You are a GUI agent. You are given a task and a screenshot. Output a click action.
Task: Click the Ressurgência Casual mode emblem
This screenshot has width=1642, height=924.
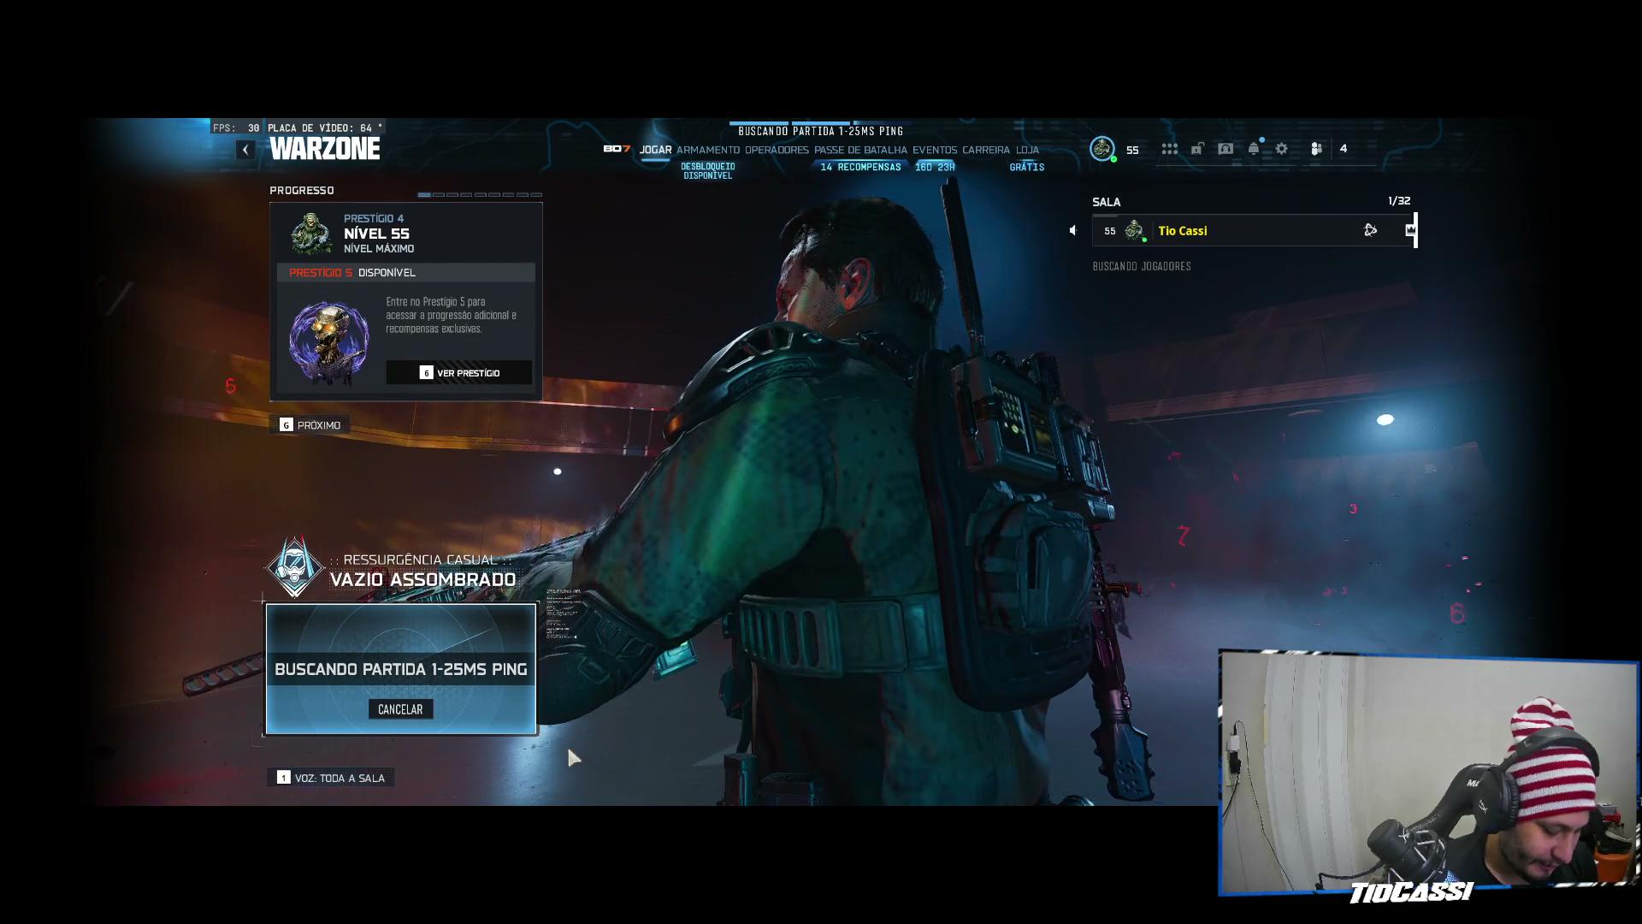[295, 567]
